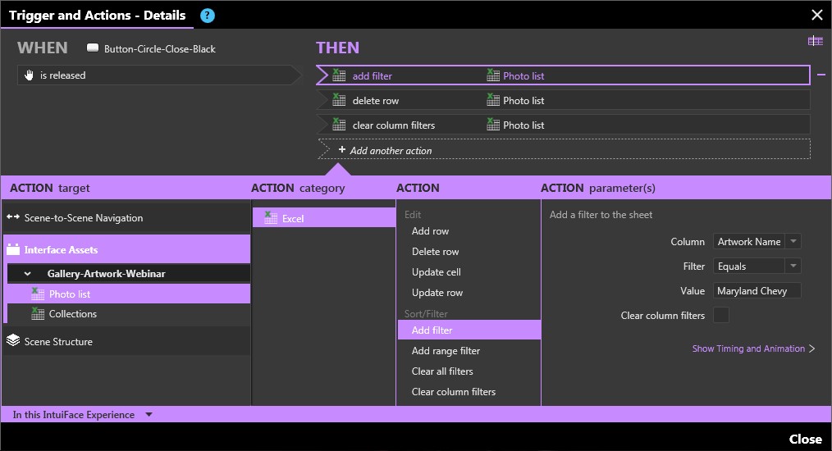Select Excel action category

[323, 217]
